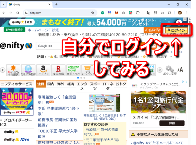Switch to the 経済 news tab

tap(70, 84)
